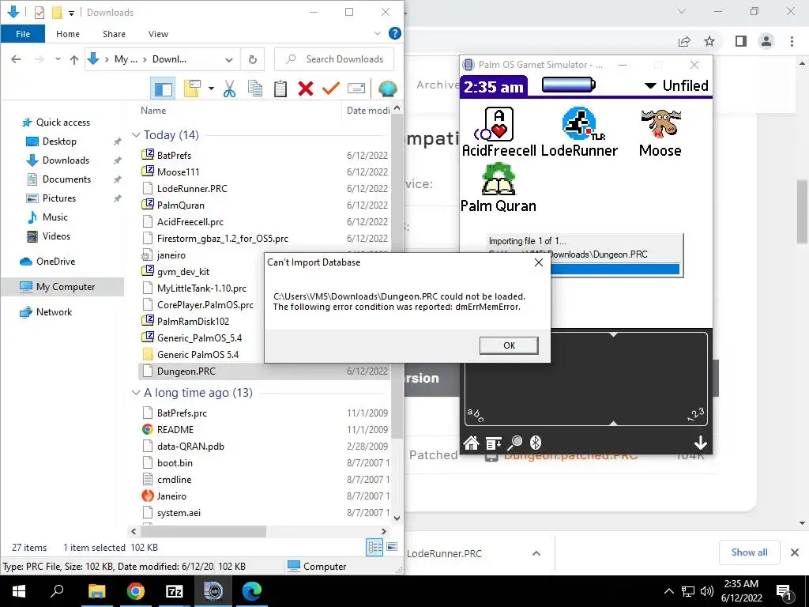This screenshot has width=809, height=607.
Task: Launch the Moose app in Palm simulator
Action: (660, 132)
